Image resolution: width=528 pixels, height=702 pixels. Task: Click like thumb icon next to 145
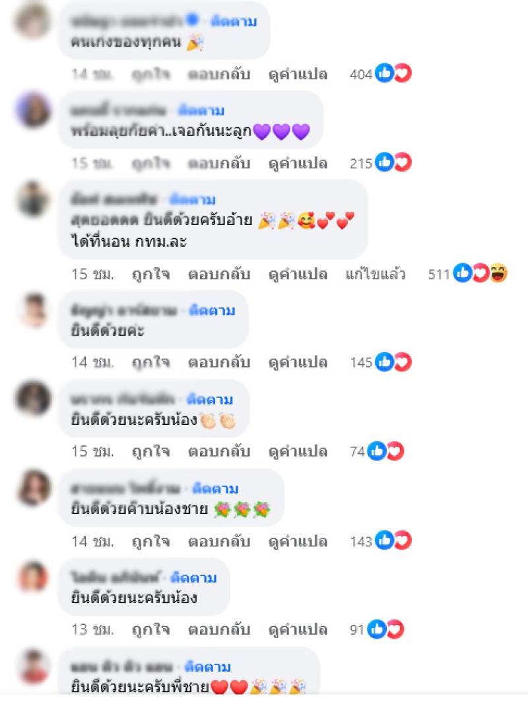click(x=384, y=362)
